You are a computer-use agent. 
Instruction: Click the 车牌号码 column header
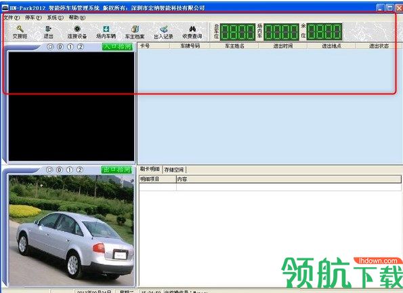[x=190, y=46]
